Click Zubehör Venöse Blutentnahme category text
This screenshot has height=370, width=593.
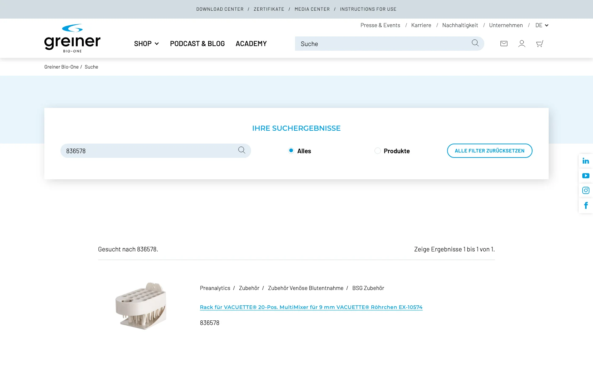tap(306, 288)
